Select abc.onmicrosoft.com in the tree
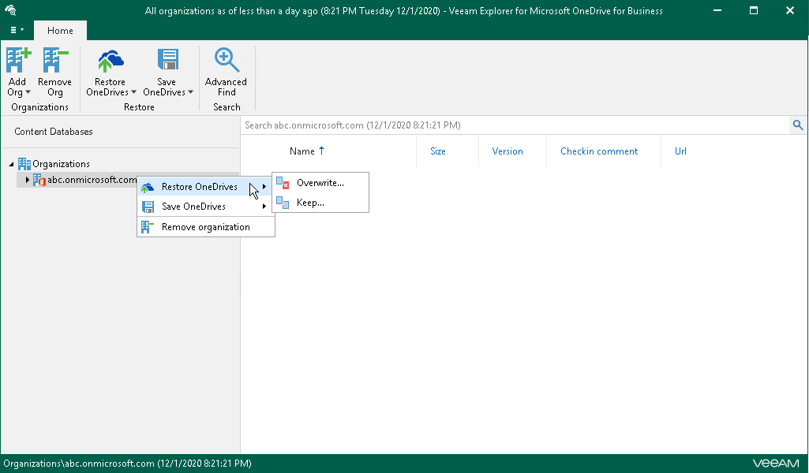809x473 pixels. [x=92, y=179]
